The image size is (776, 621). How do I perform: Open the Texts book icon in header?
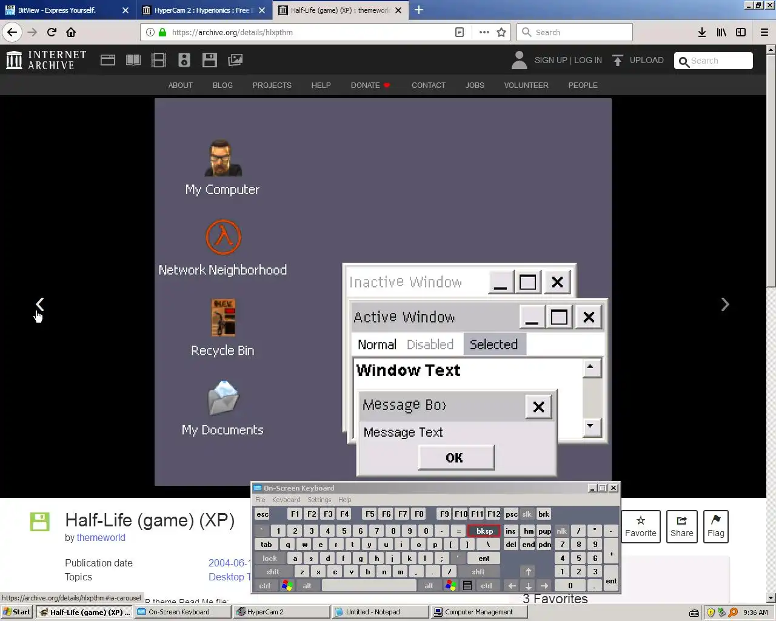[x=133, y=60]
